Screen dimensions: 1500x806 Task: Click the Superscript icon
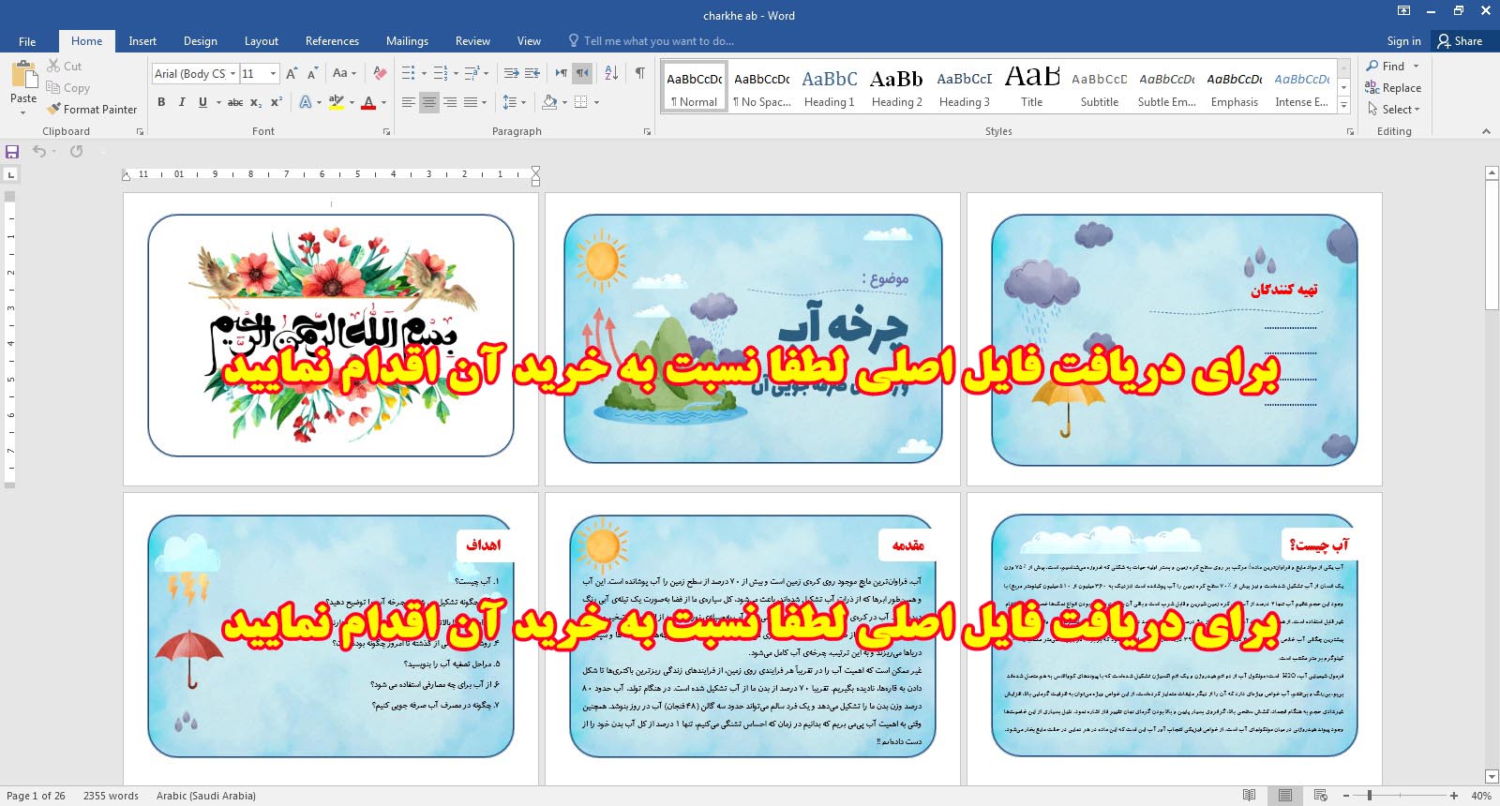(x=277, y=102)
